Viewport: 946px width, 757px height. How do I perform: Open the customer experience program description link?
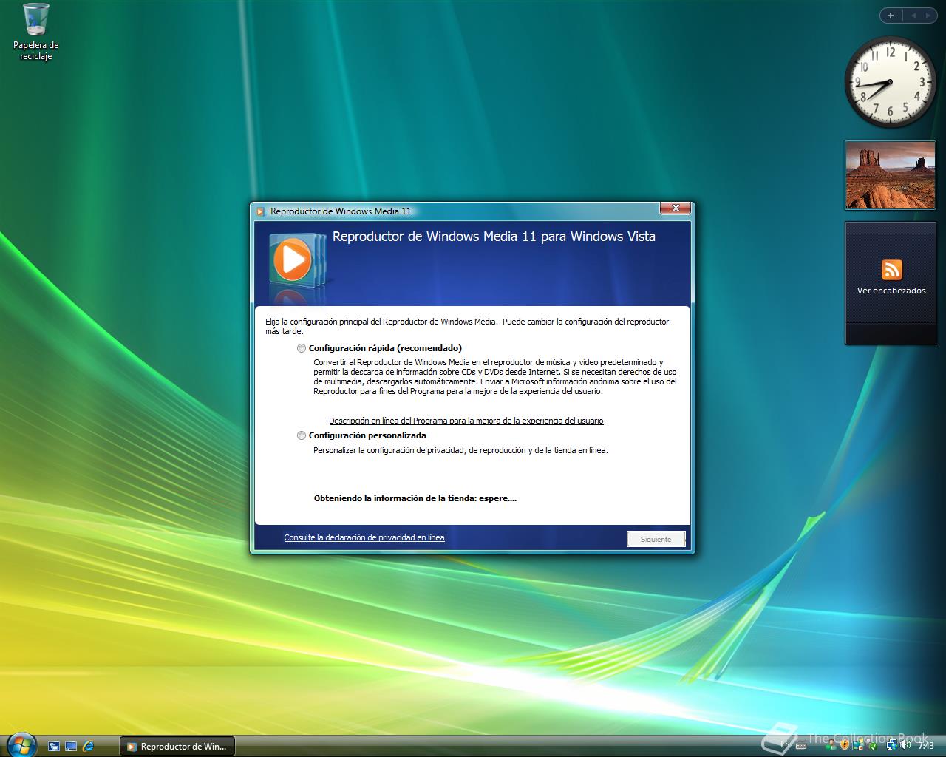466,421
